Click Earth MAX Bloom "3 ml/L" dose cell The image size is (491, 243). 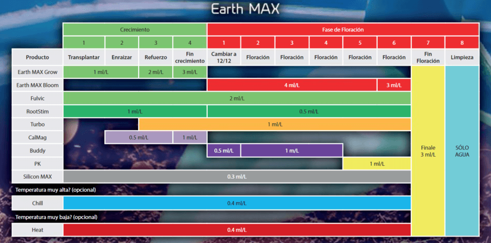click(x=394, y=85)
